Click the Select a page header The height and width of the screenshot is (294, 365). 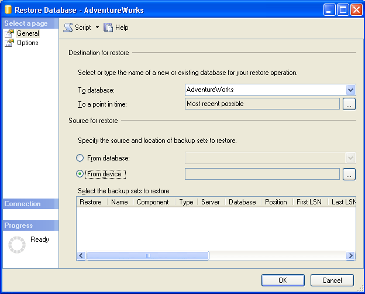pyautogui.click(x=31, y=23)
